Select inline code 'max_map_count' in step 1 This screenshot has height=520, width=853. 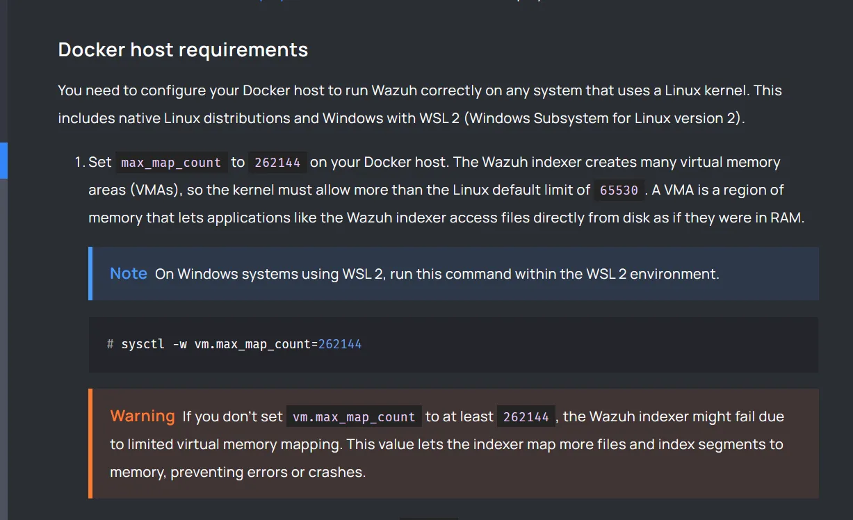[x=171, y=163]
